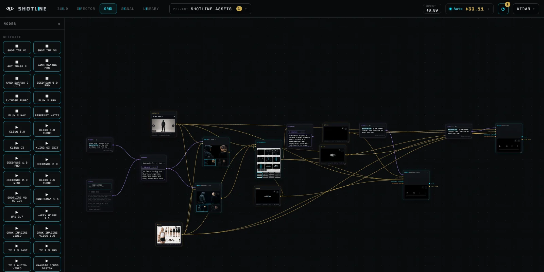Click the Birefnet Matte image icon
Image resolution: width=544 pixels, height=272 pixels.
pyautogui.click(x=47, y=111)
